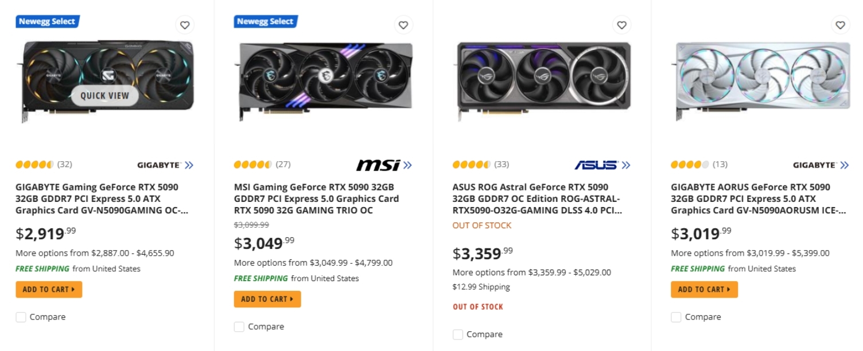Enable Compare for MSI Gaming Trio OC
This screenshot has height=351, width=863.
coord(239,327)
